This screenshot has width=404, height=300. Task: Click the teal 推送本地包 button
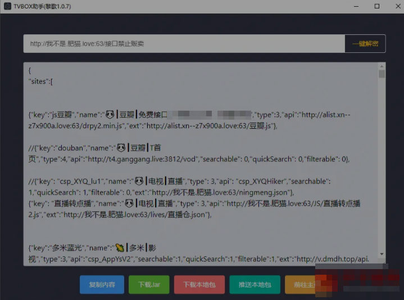tap(255, 284)
